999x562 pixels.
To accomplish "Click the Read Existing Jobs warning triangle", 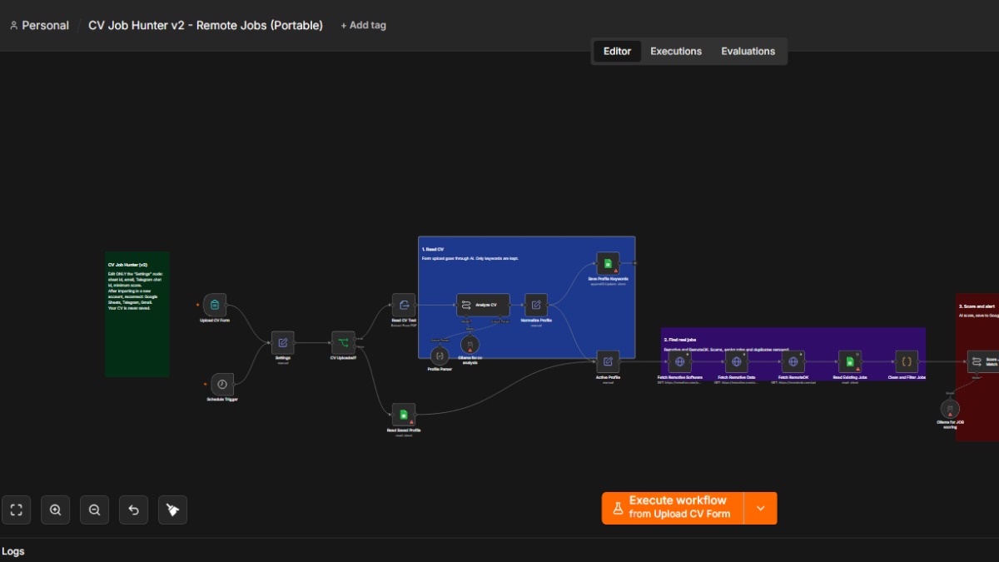I will (857, 369).
